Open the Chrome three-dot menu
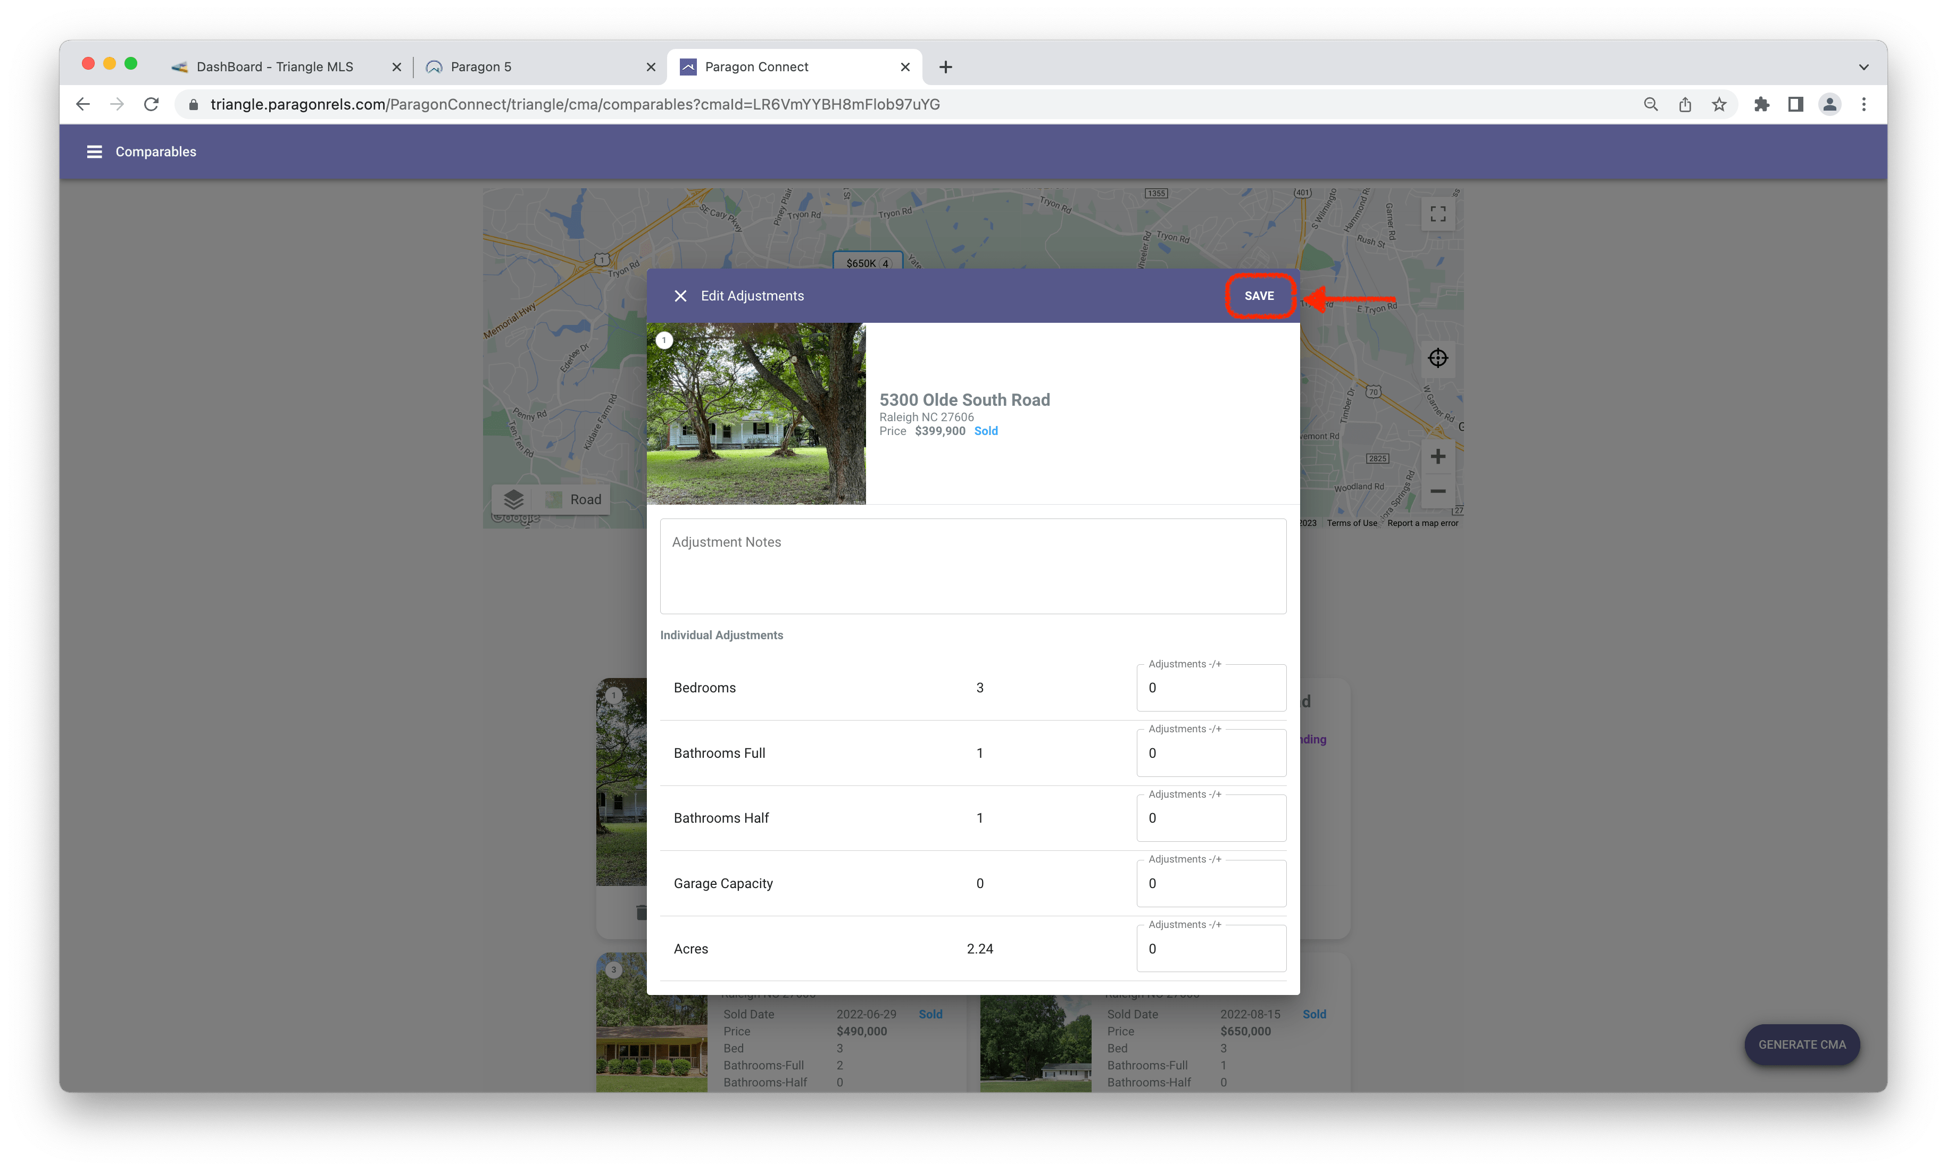The height and width of the screenshot is (1171, 1947). 1863,104
